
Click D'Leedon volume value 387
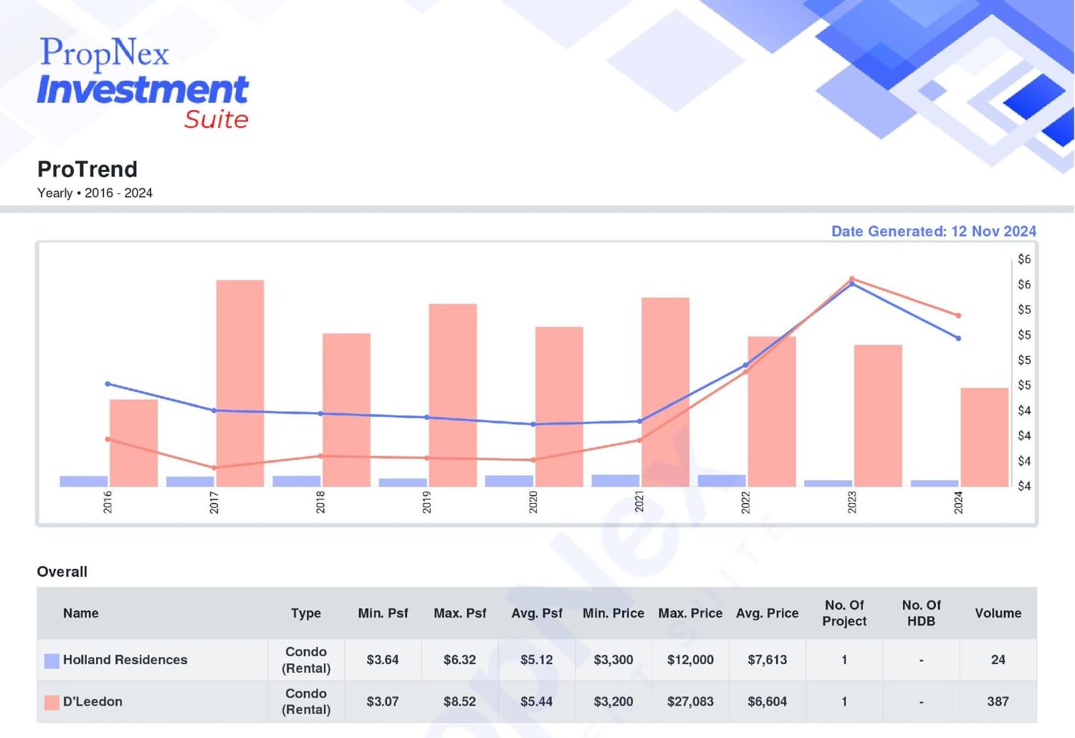click(998, 701)
